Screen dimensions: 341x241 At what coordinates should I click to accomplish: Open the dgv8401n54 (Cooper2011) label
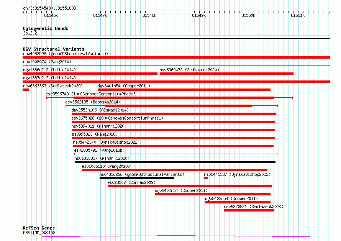[124, 86]
